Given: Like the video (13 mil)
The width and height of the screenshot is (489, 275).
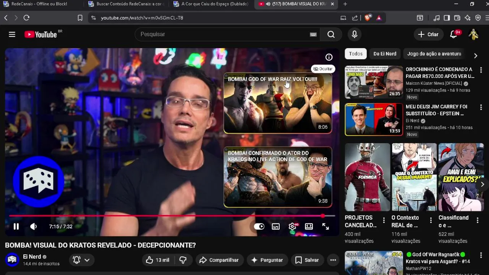Looking at the screenshot, I should tap(157, 260).
